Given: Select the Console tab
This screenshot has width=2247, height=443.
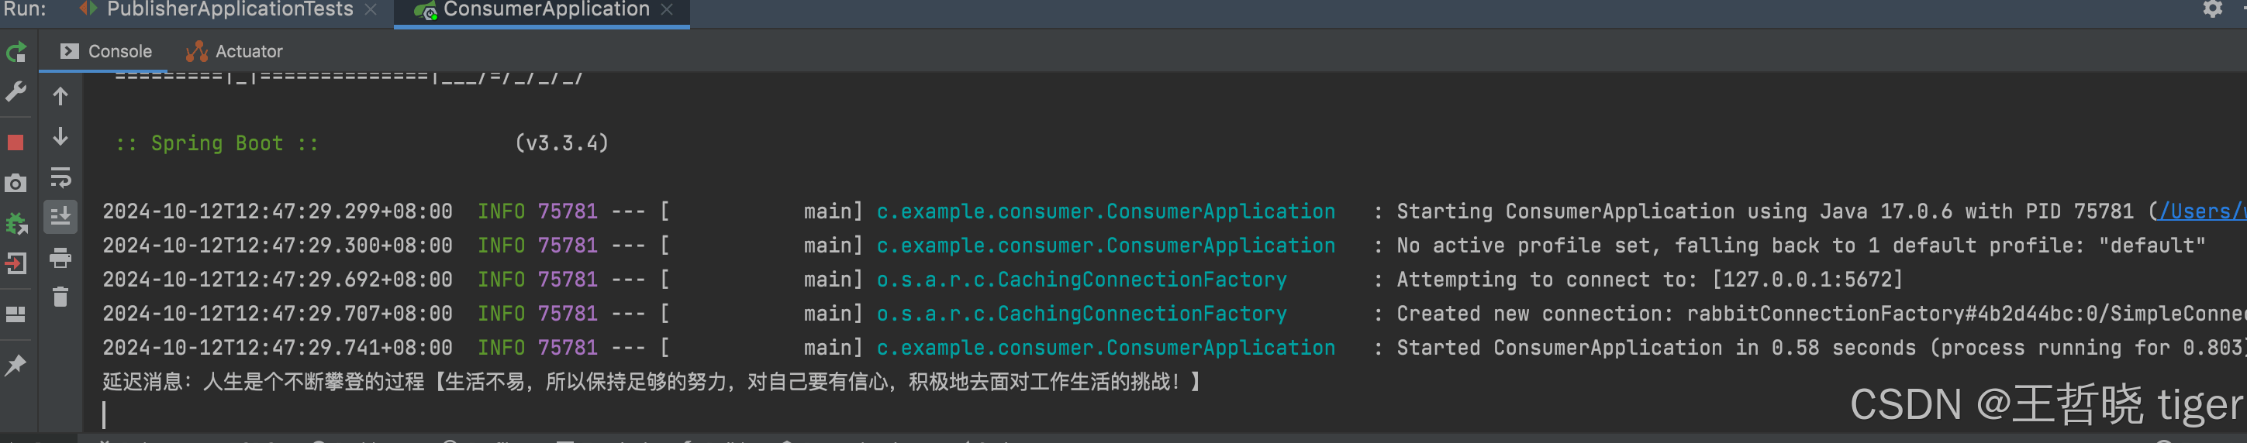Looking at the screenshot, I should (106, 51).
